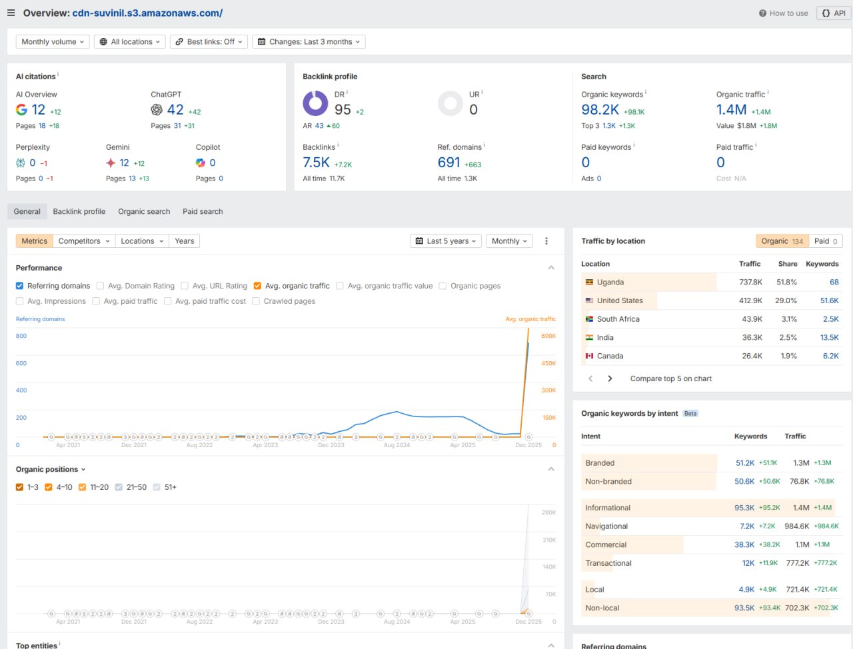853x649 pixels.
Task: Expand the Last 5 years dropdown
Action: click(446, 241)
